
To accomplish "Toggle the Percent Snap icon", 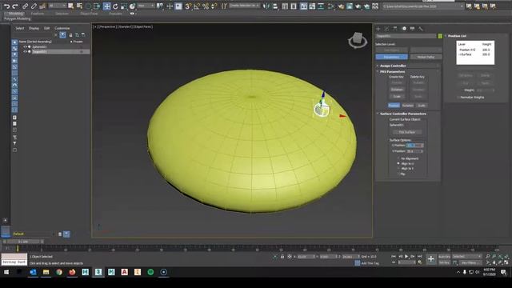I will [206, 6].
